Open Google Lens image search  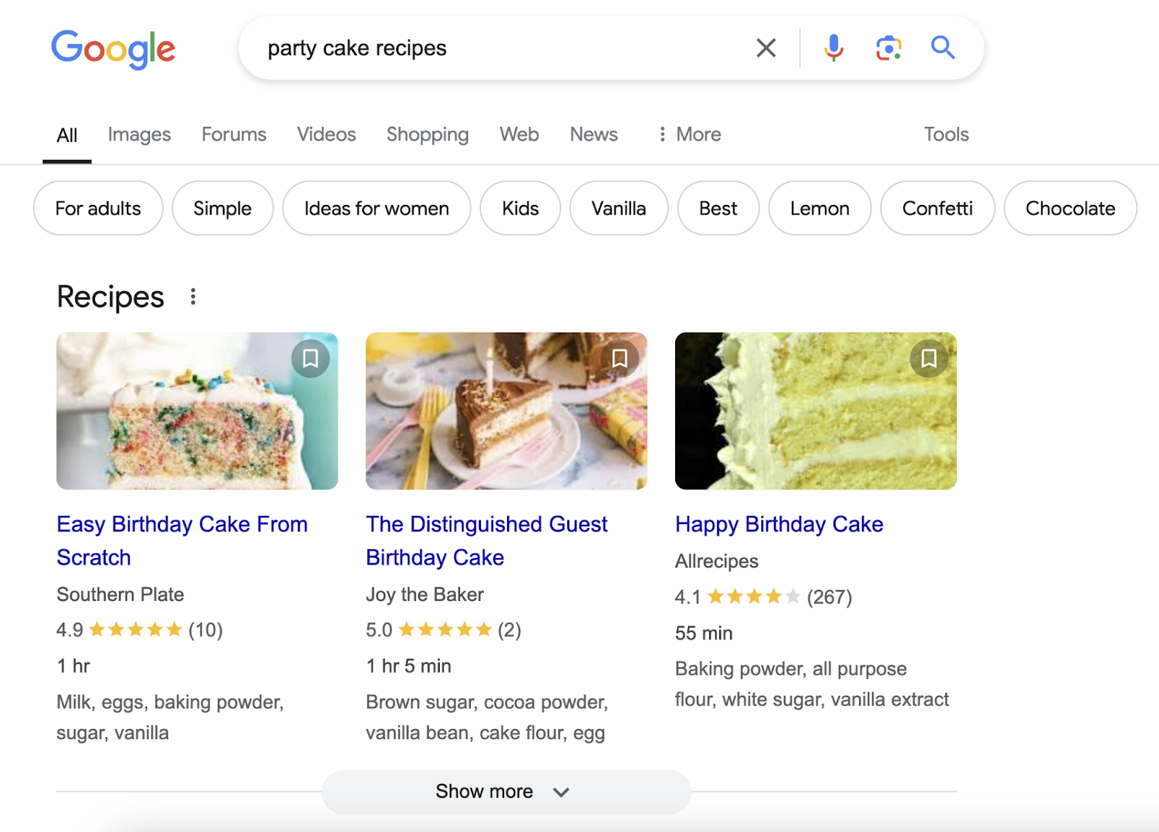point(888,48)
